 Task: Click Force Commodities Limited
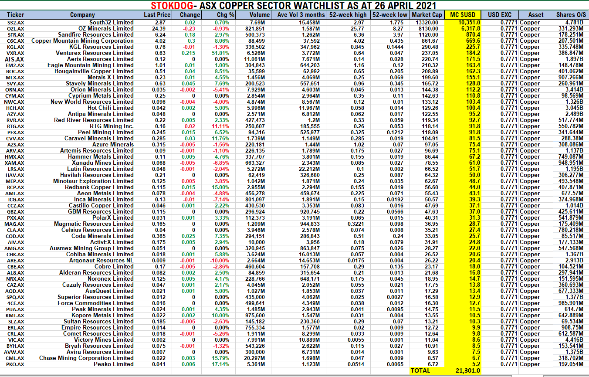pyautogui.click(x=96, y=303)
